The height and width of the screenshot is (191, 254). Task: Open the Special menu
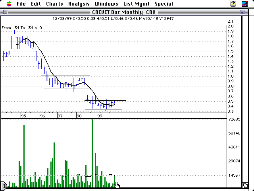(x=164, y=4)
